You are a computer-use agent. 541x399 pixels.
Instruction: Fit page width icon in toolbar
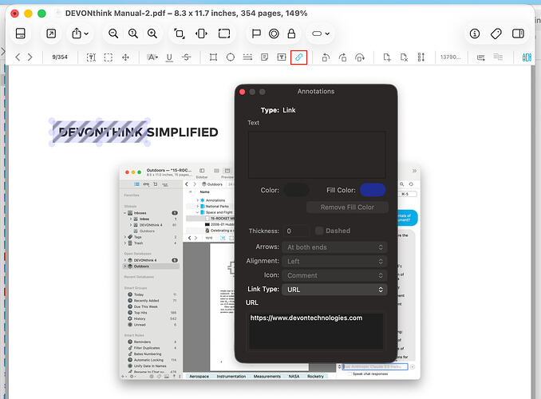(x=201, y=34)
